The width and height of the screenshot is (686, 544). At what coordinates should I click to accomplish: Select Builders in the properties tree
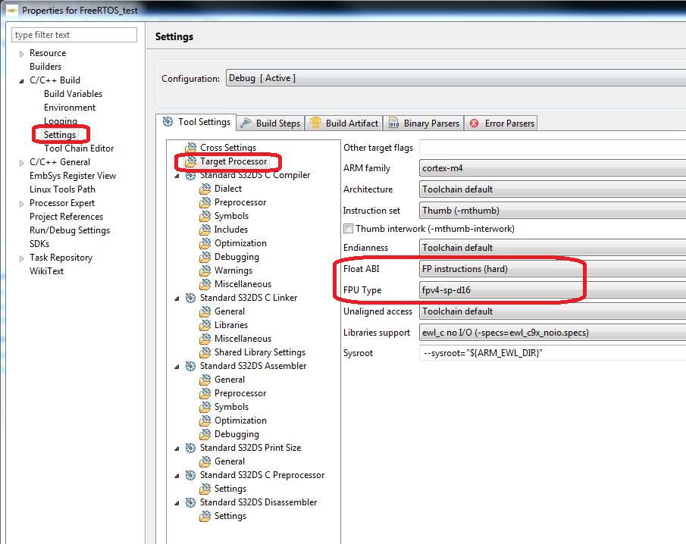45,67
